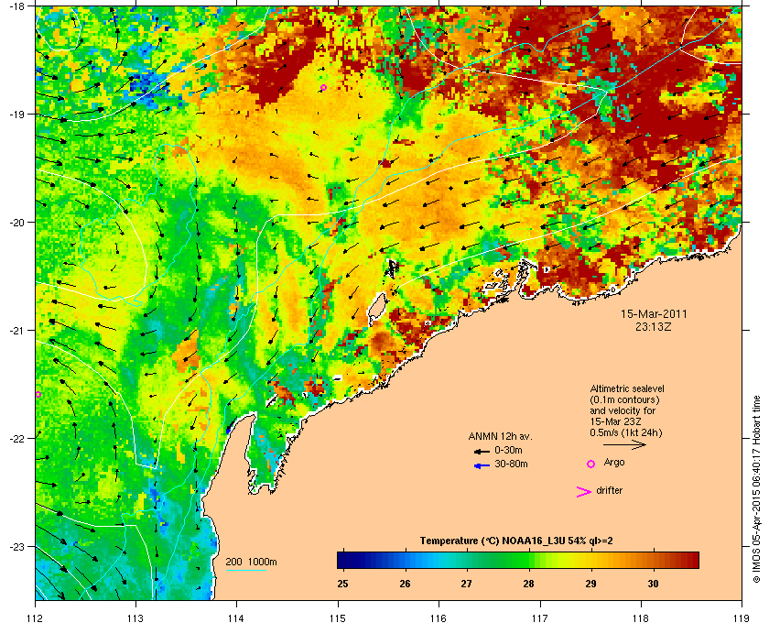Click the time label 23:13Z
The height and width of the screenshot is (623, 769).
tap(654, 326)
